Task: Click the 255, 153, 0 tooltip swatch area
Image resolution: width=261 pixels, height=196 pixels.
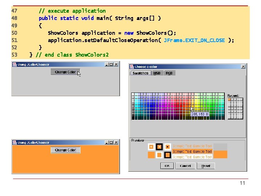Action: [200, 114]
